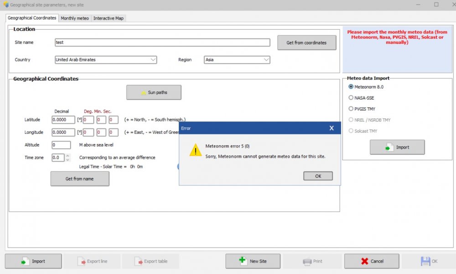Image resolution: width=456 pixels, height=274 pixels.
Task: Click the Get from coordinates button
Action: (306, 43)
